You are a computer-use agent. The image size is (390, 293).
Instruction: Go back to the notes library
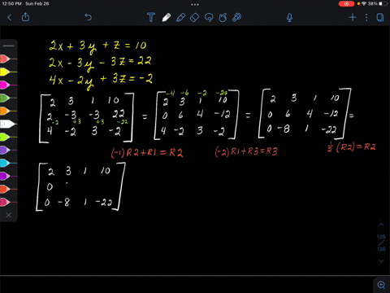click(x=10, y=18)
